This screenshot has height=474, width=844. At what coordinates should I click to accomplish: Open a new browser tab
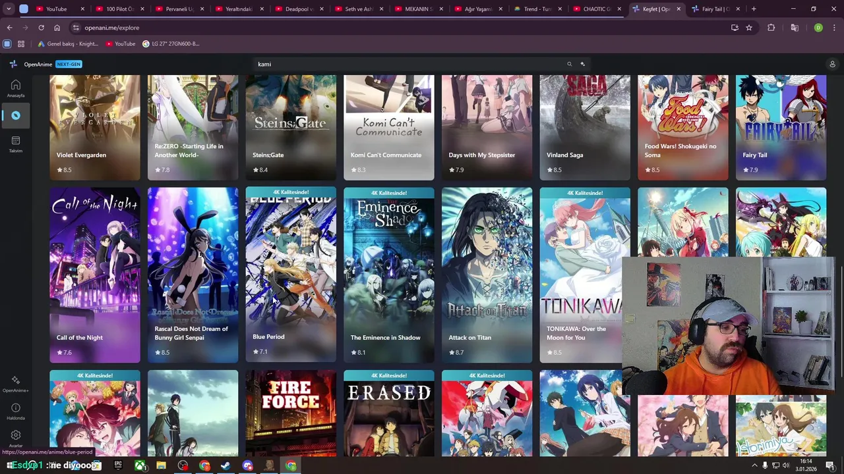[x=754, y=9]
